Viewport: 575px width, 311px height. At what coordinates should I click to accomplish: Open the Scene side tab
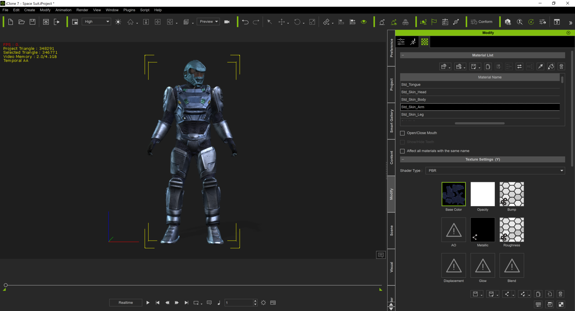click(x=391, y=231)
